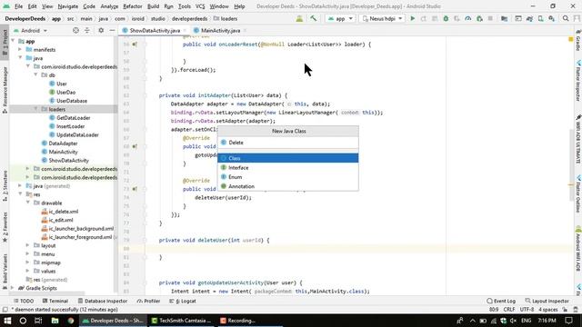The height and width of the screenshot is (327, 582).
Task: Open the Terminal tool window
Action: click(x=55, y=301)
